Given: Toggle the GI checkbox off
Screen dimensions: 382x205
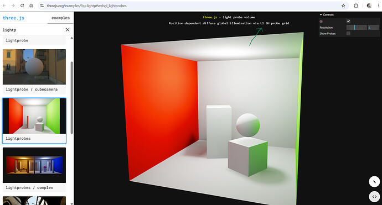Looking at the screenshot, I should point(348,21).
